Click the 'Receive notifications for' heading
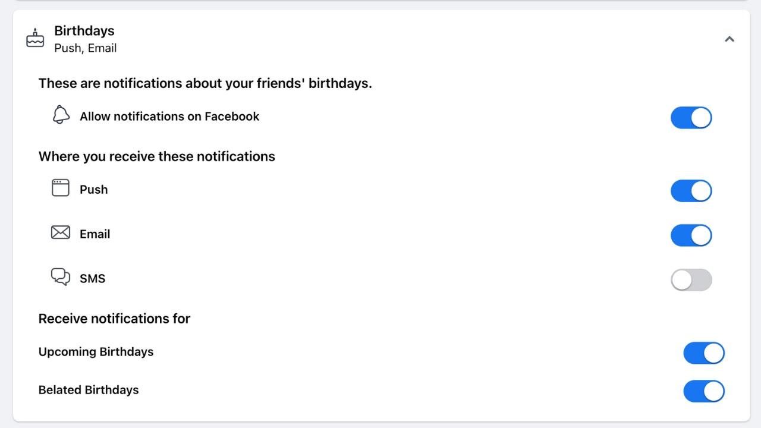Viewport: 761px width, 428px height. click(114, 318)
